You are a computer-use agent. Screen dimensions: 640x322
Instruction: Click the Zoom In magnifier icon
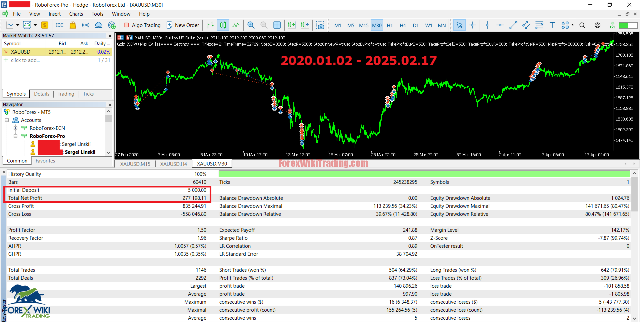pyautogui.click(x=251, y=25)
